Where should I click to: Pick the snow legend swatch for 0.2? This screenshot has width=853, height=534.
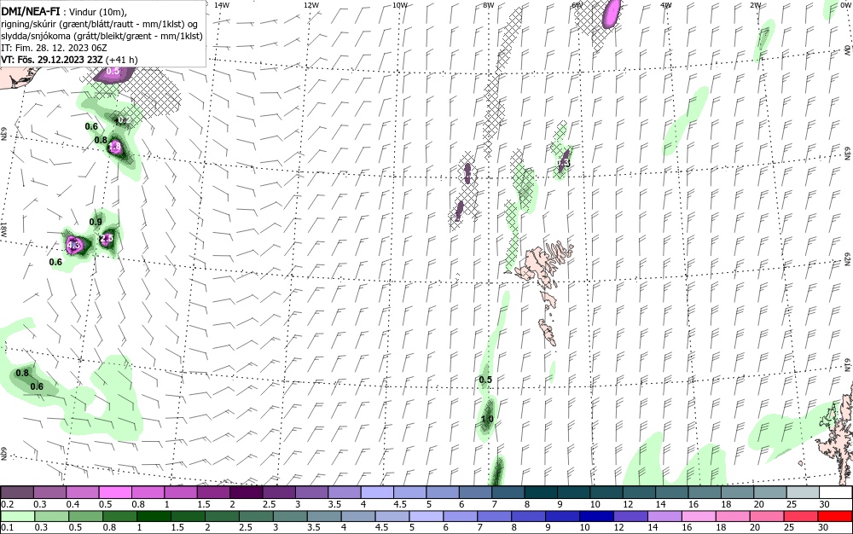[x=17, y=493]
